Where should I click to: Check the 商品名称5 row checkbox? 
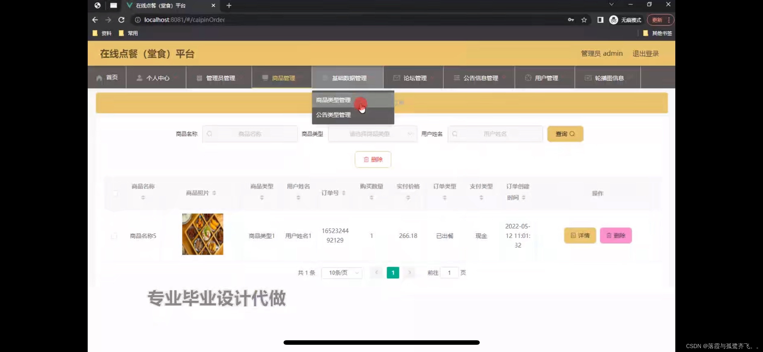coord(114,236)
